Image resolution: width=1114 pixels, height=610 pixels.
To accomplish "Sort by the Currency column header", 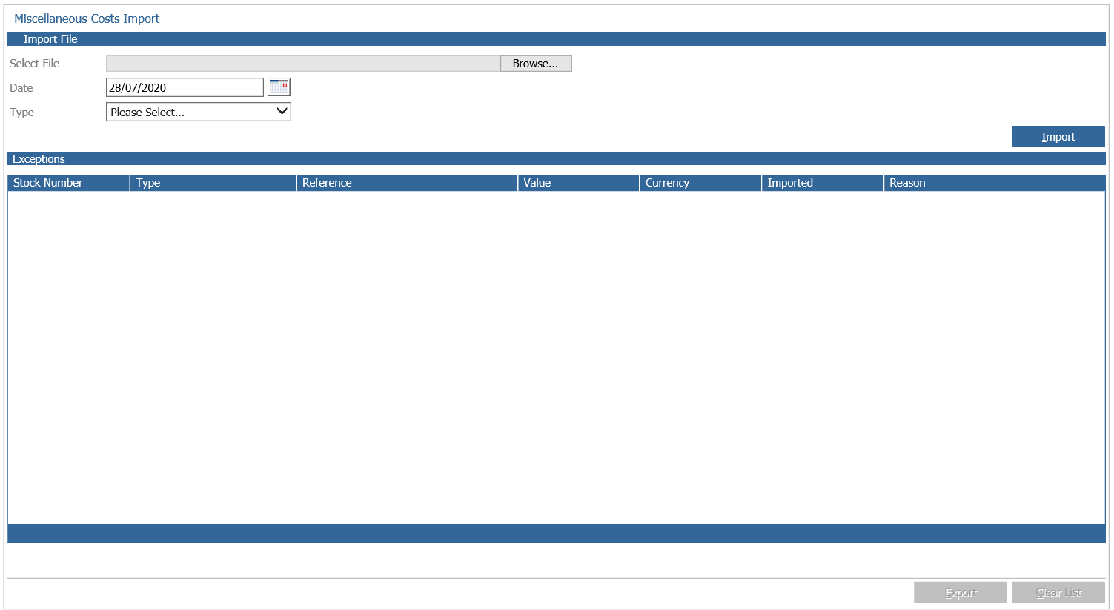I will point(700,183).
